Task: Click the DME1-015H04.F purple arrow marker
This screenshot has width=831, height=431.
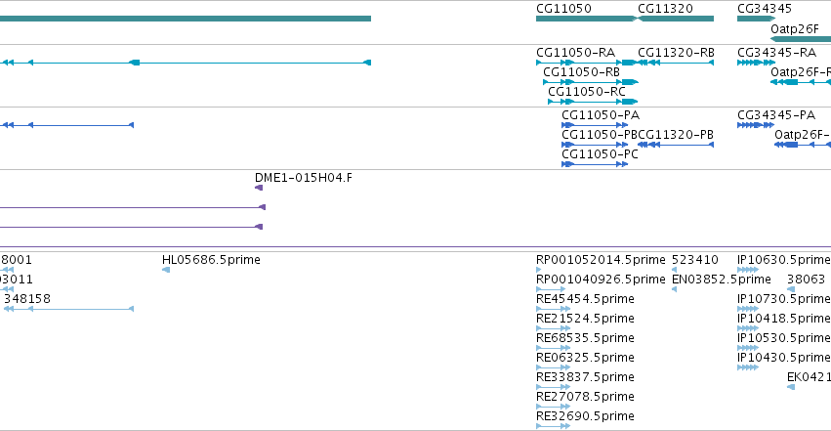Action: click(x=259, y=188)
